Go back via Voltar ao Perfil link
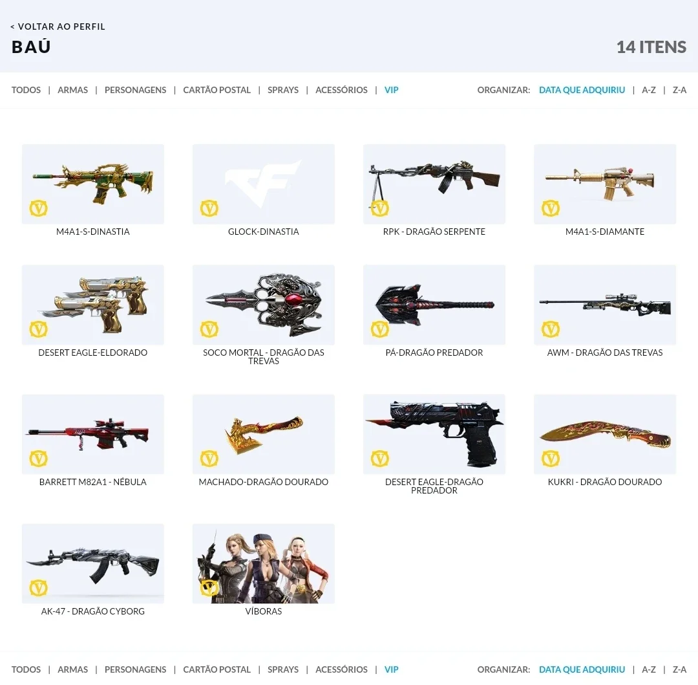This screenshot has height=685, width=698. (58, 27)
